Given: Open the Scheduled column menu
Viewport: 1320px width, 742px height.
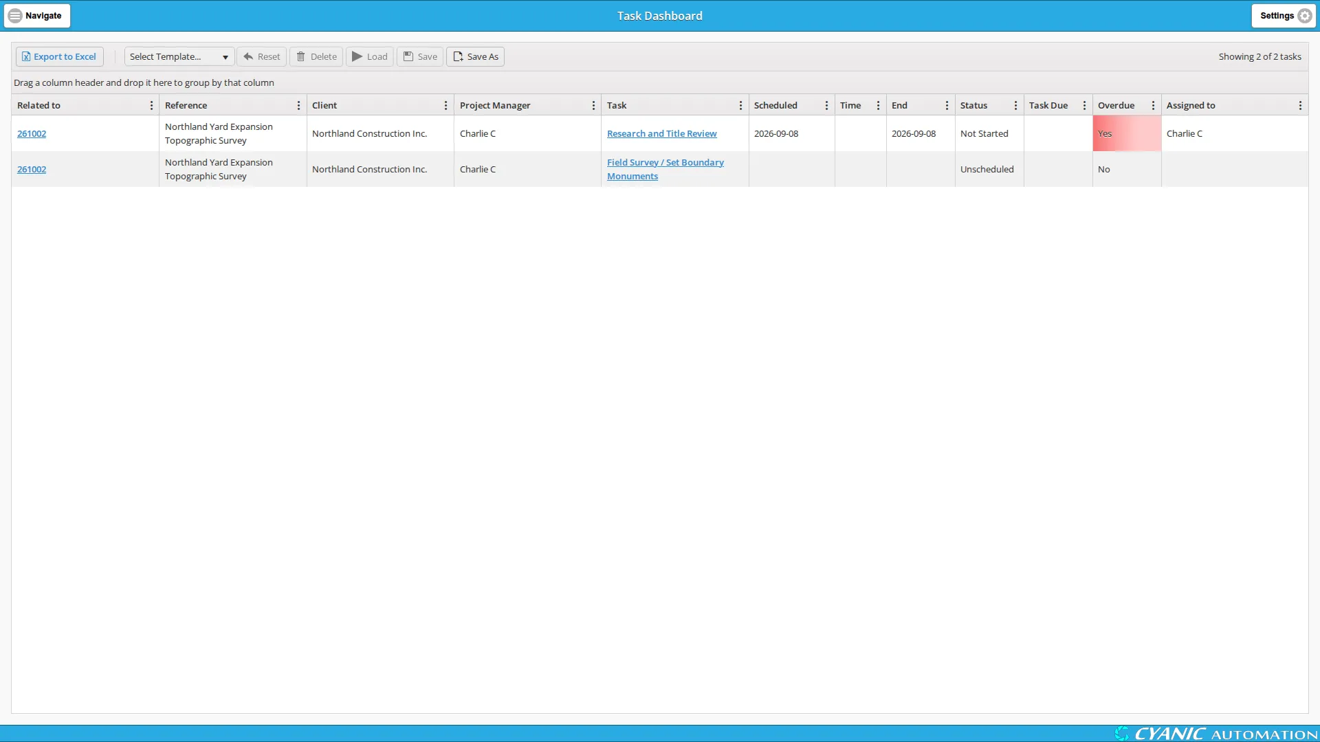Looking at the screenshot, I should coord(826,105).
